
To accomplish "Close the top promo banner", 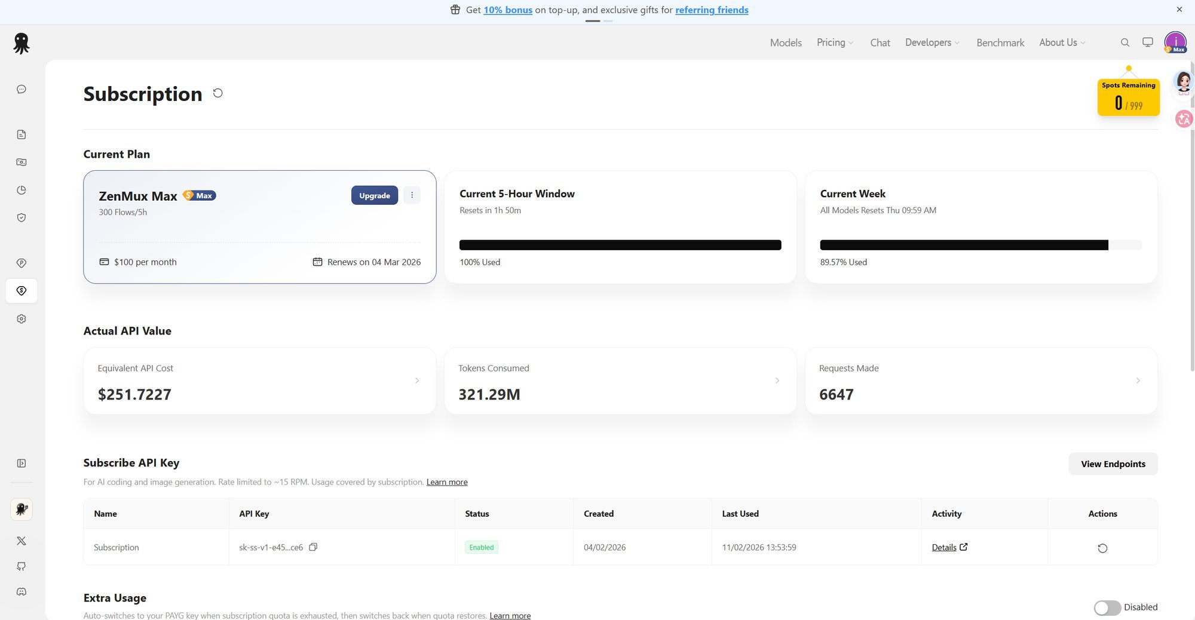I will 1179,10.
